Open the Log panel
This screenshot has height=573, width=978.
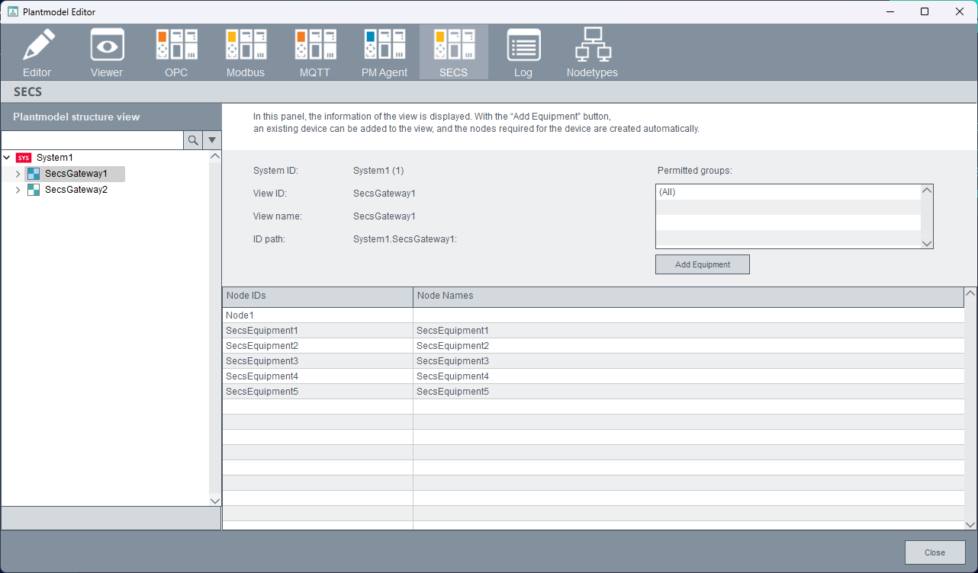523,52
